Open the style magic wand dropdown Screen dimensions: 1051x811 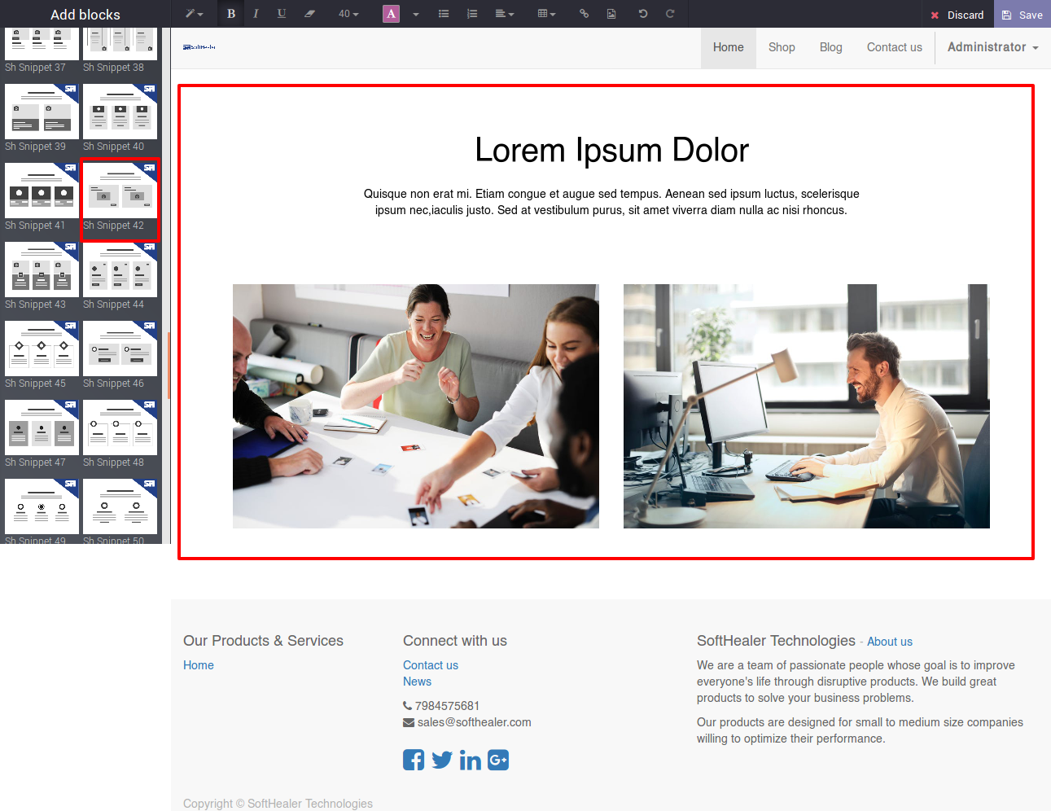point(194,14)
